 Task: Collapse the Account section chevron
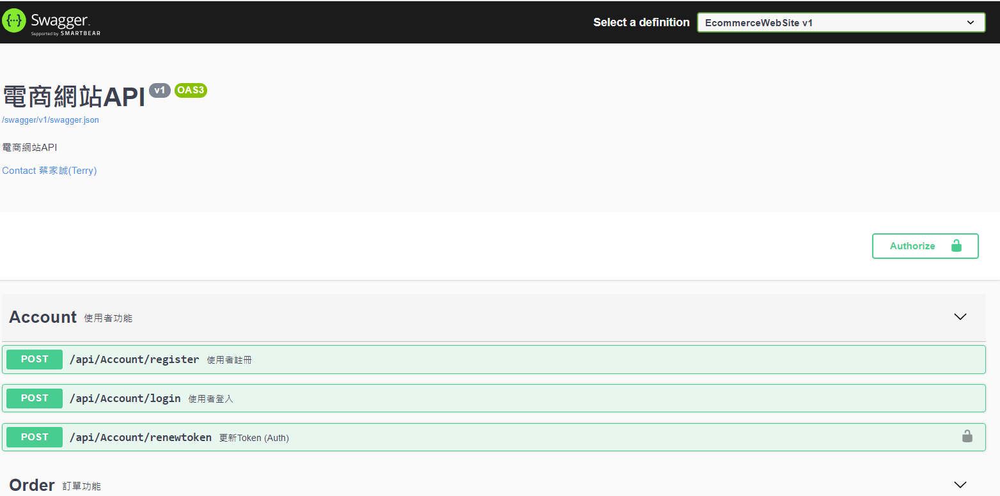point(960,317)
